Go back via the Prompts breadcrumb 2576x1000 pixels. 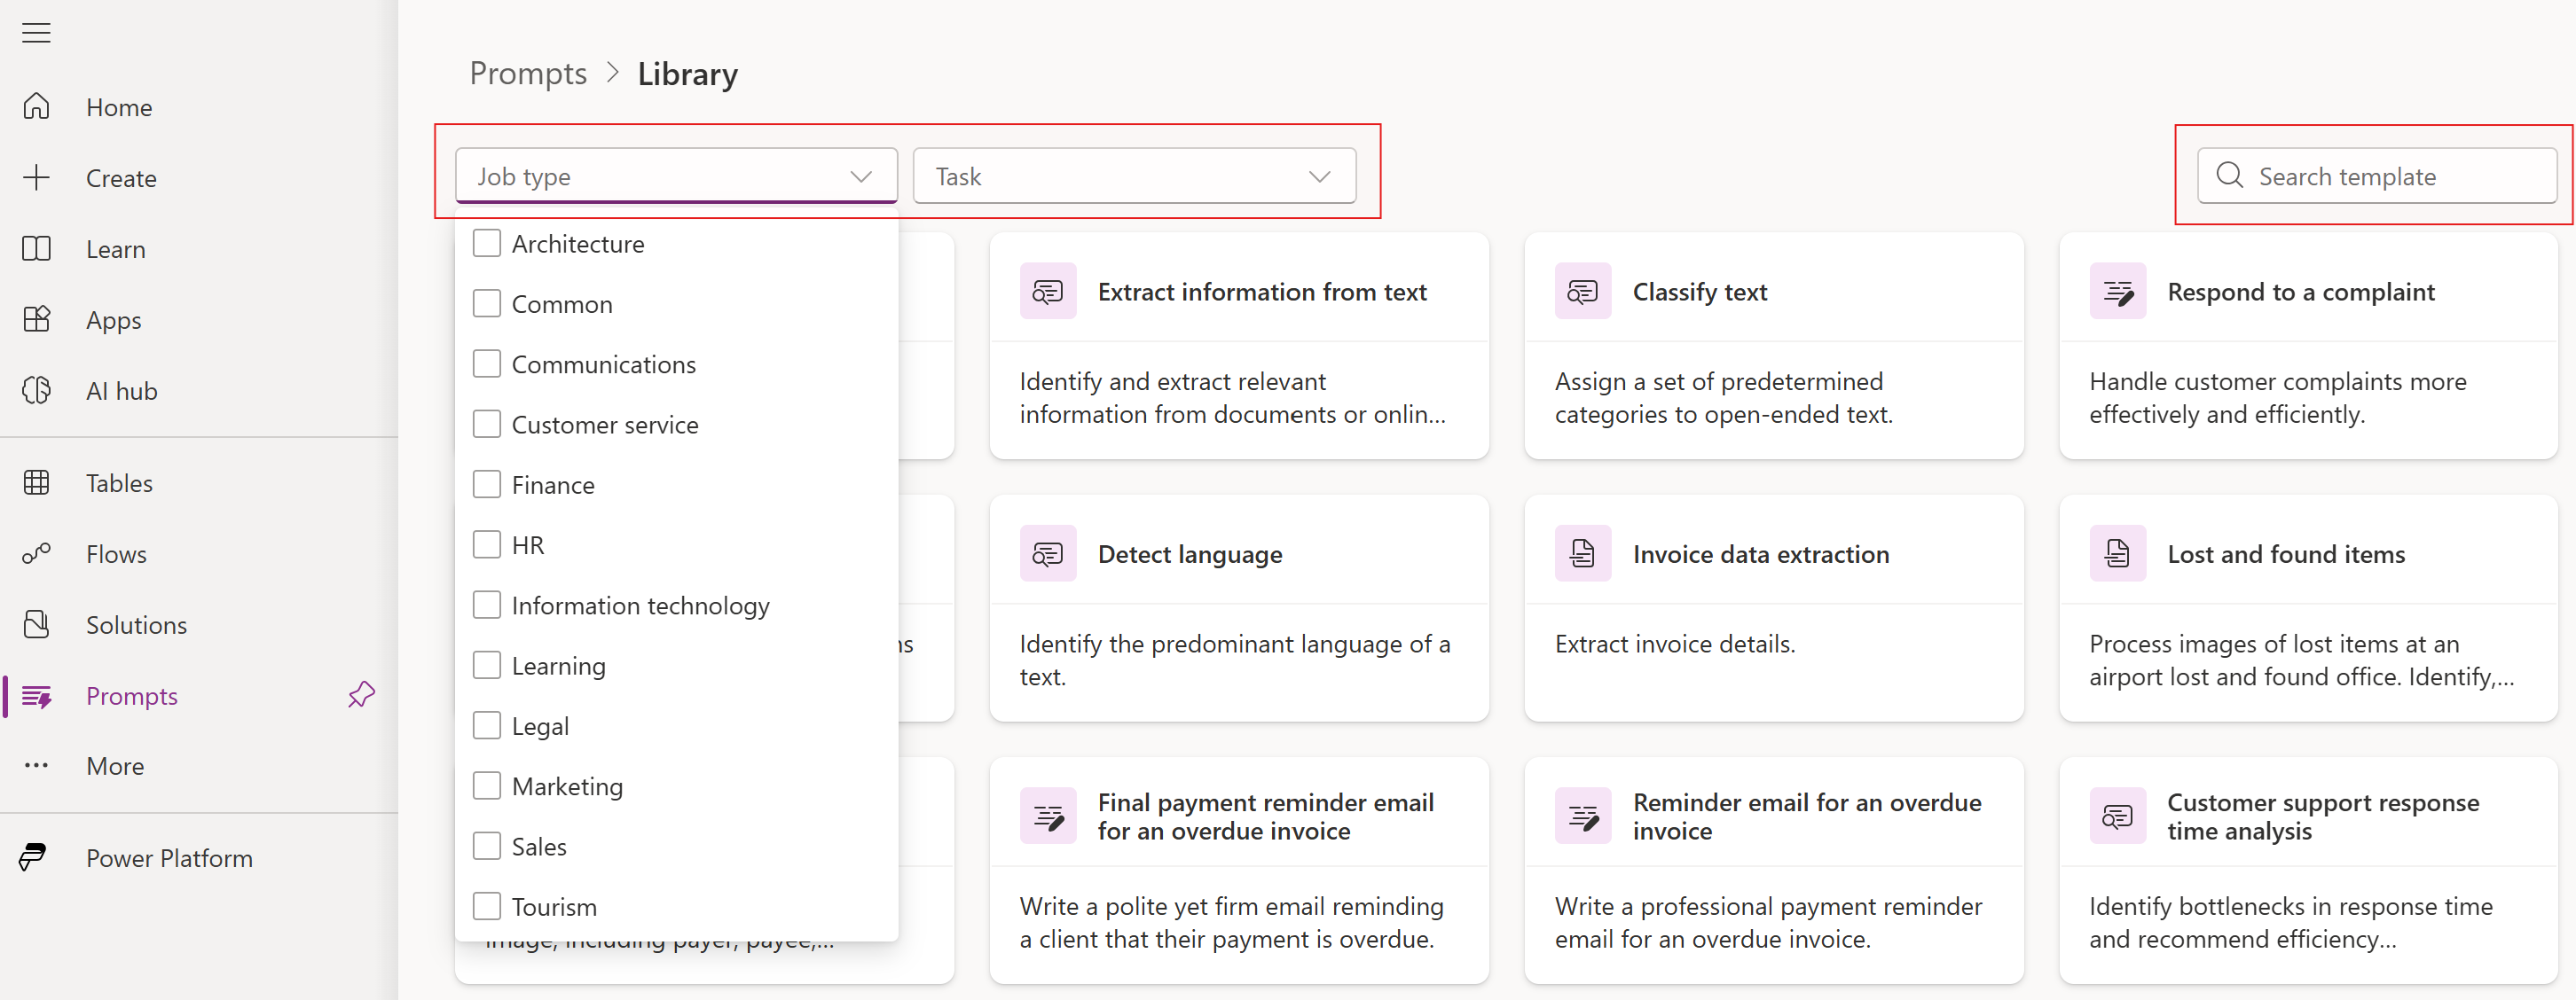tap(527, 72)
